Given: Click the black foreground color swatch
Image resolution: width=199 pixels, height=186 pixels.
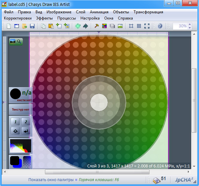Looking at the screenshot, I should click(x=15, y=161).
